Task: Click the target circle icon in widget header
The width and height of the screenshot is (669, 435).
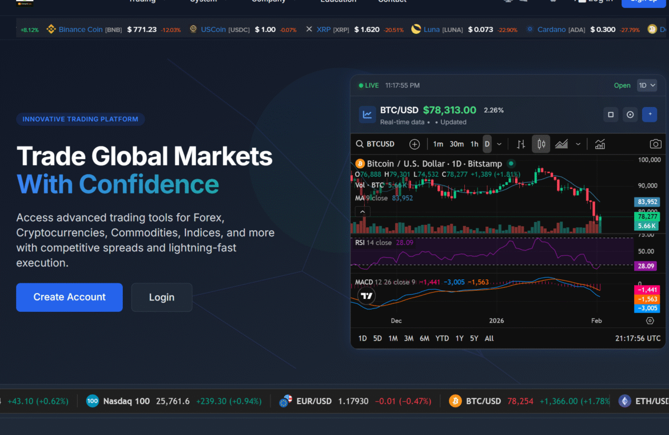Action: 630,114
